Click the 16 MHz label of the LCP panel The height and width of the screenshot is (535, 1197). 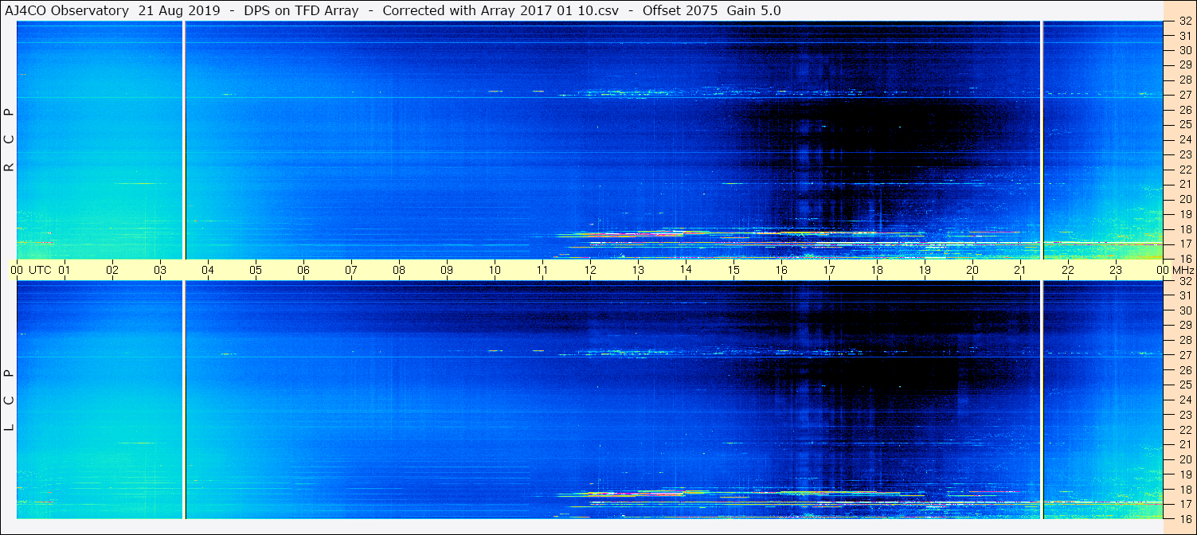[x=1185, y=519]
